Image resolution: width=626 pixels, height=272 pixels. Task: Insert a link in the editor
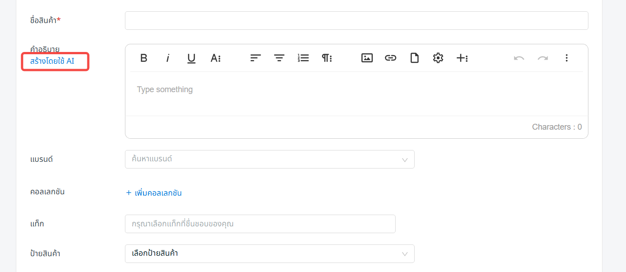391,58
